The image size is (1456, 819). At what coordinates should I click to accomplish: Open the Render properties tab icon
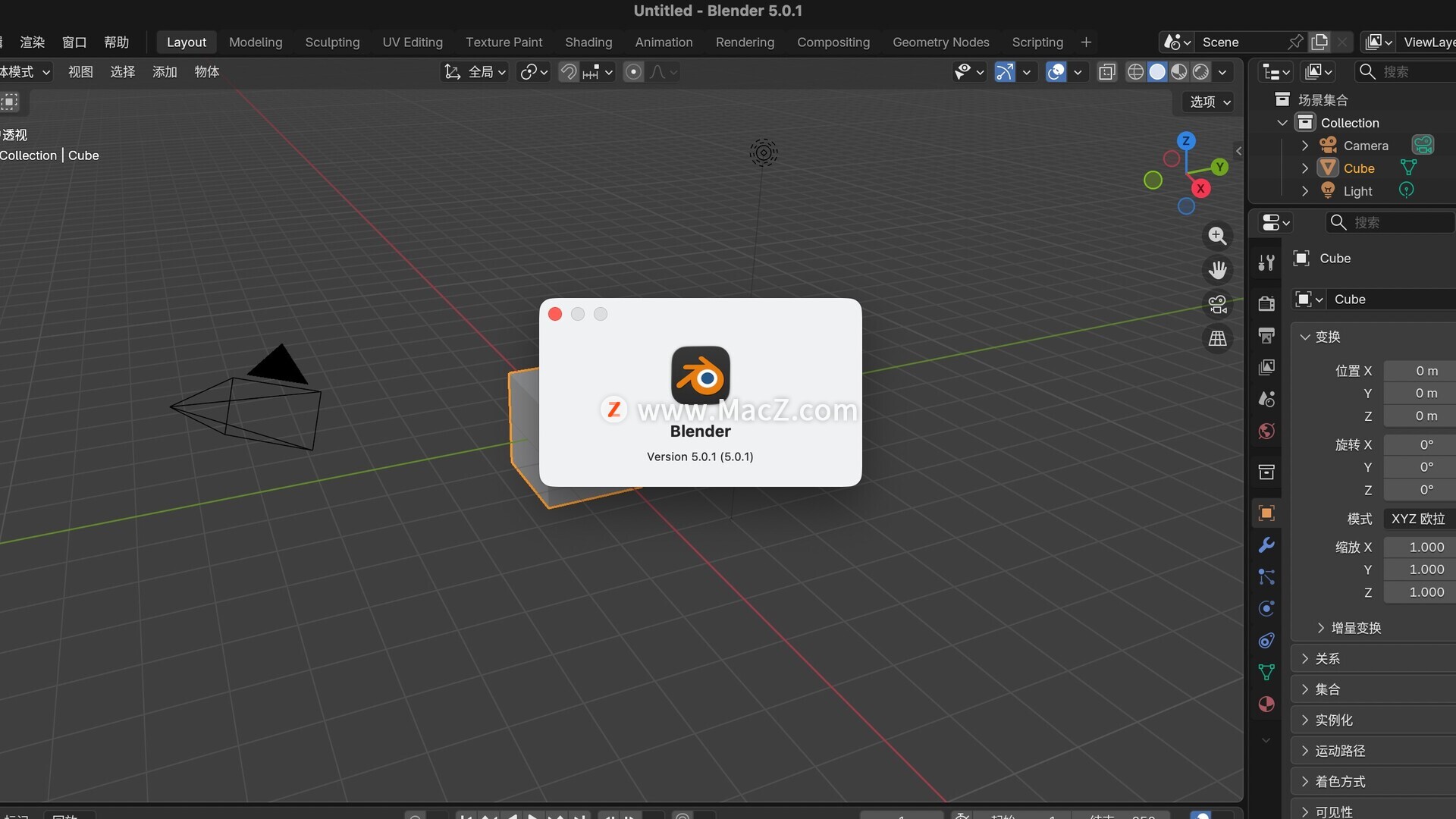(x=1266, y=303)
